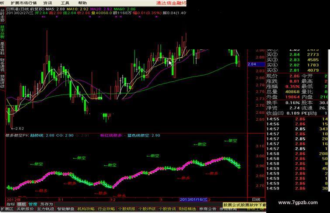
Task: Click the 指标 button under the chart
Action: (10, 204)
